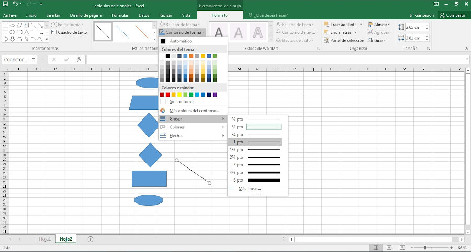Viewport: 471px width, 252px height.
Task: Click Enviar atrás icon
Action: pyautogui.click(x=327, y=32)
